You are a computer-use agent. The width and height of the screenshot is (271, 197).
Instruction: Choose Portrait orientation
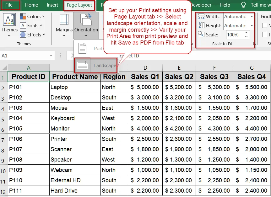pos(89,49)
